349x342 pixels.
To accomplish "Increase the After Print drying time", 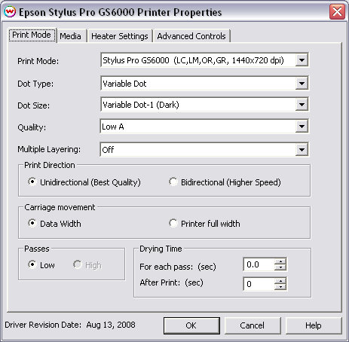I will pyautogui.click(x=280, y=281).
